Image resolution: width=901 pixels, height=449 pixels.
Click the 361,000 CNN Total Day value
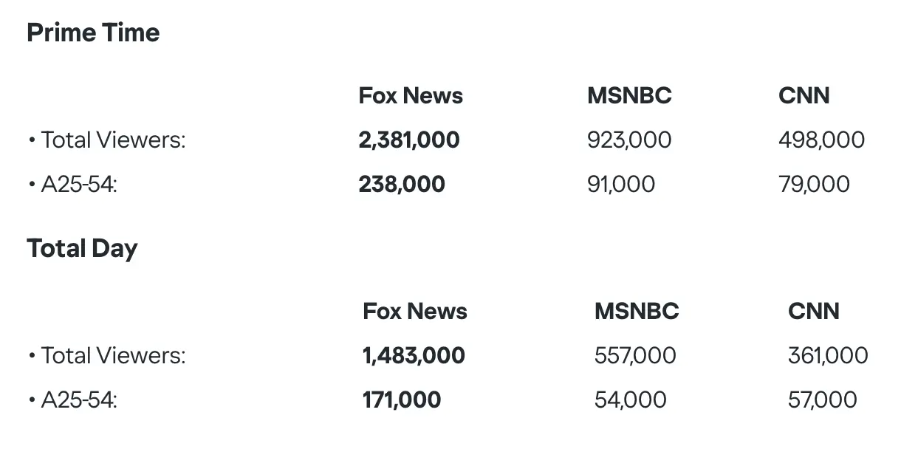[828, 355]
